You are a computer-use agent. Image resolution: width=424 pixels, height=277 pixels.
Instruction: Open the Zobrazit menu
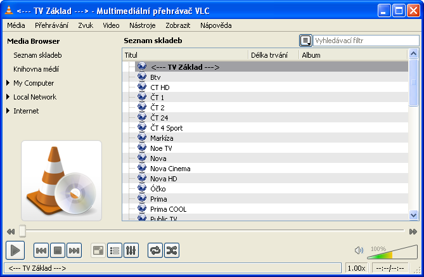pyautogui.click(x=178, y=25)
